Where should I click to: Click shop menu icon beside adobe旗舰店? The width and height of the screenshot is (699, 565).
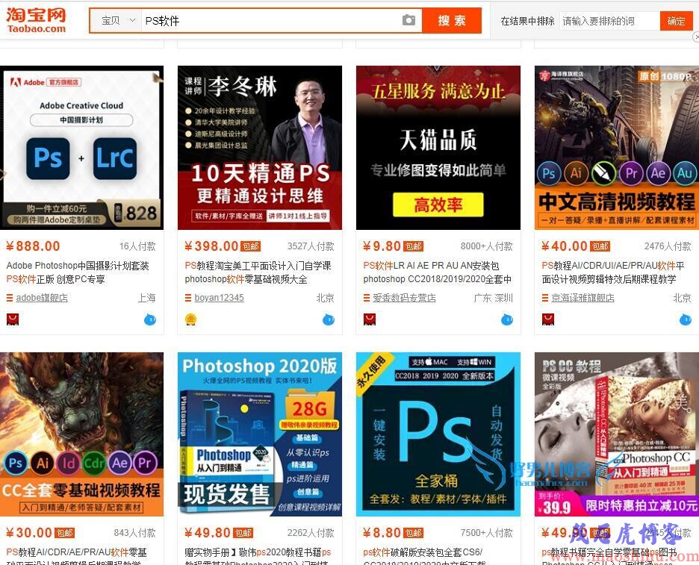tap(10, 298)
